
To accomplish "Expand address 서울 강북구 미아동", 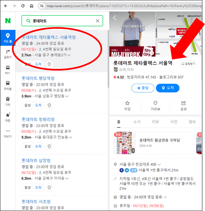I will pos(67,178).
